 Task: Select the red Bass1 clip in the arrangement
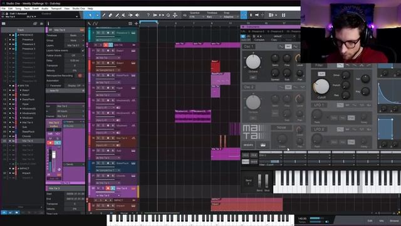point(216,67)
